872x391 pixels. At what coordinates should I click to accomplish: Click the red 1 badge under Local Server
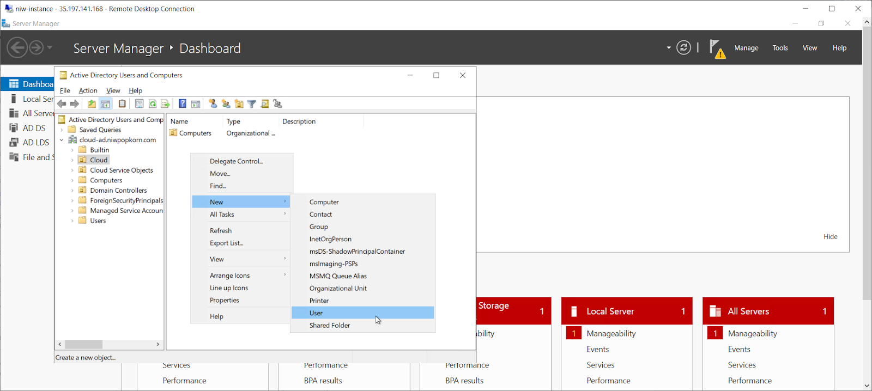point(573,333)
